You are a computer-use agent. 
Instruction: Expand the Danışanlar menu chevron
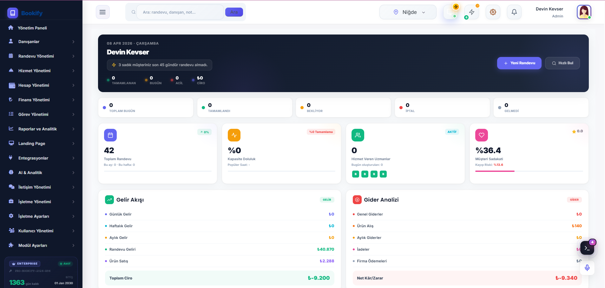[x=73, y=42]
